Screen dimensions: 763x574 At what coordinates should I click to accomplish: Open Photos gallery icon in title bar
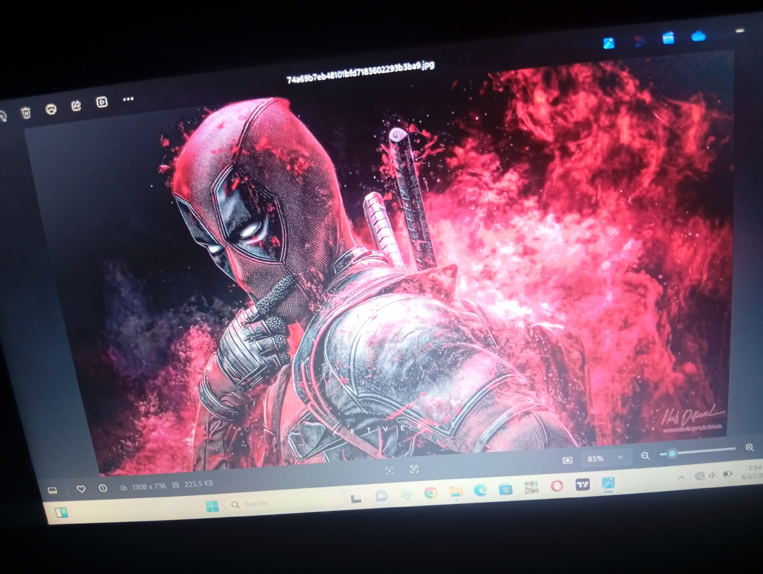click(x=609, y=43)
